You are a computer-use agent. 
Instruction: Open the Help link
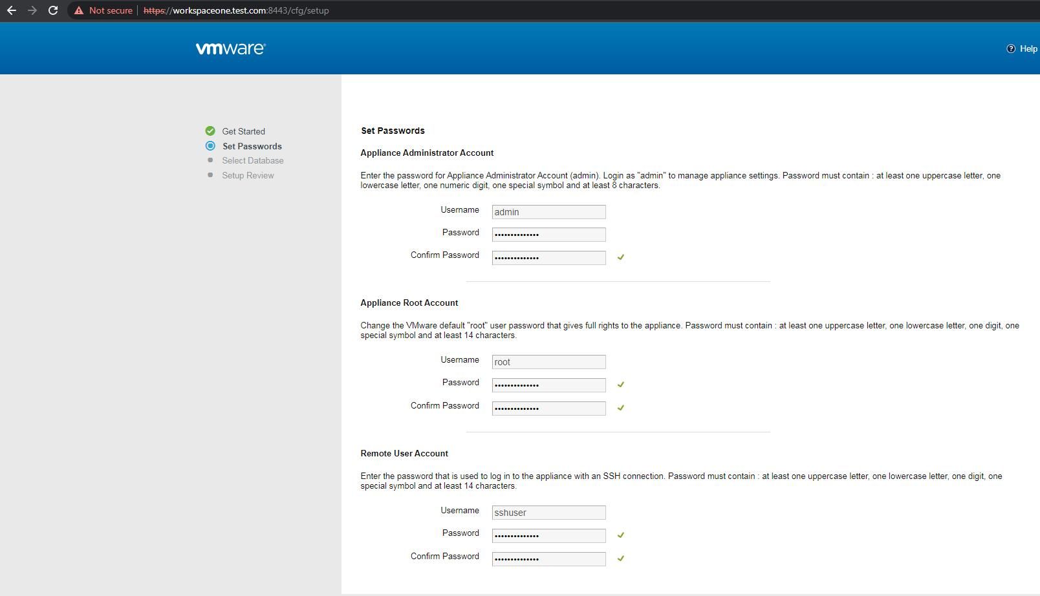pos(1028,48)
